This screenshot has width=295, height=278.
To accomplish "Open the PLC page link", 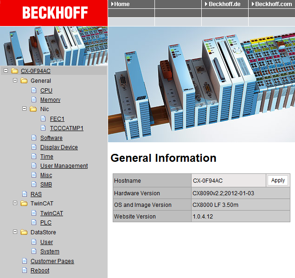I will click(x=46, y=223).
